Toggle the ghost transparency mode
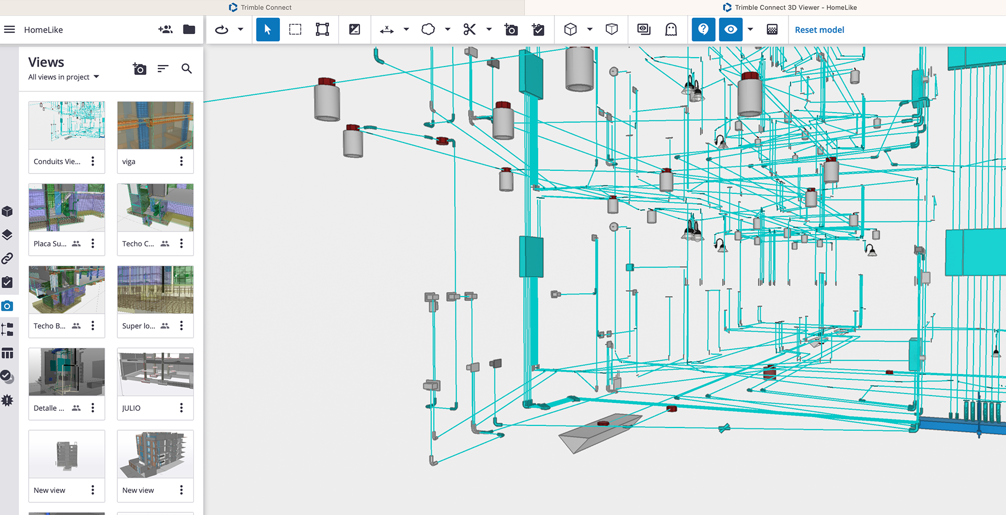 (671, 29)
